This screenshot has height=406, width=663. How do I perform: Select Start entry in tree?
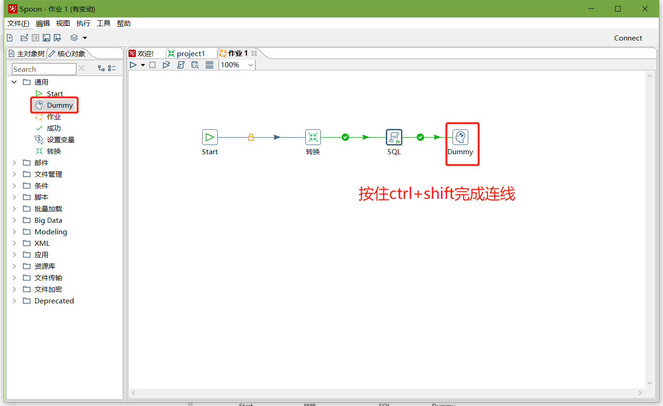[x=55, y=94]
